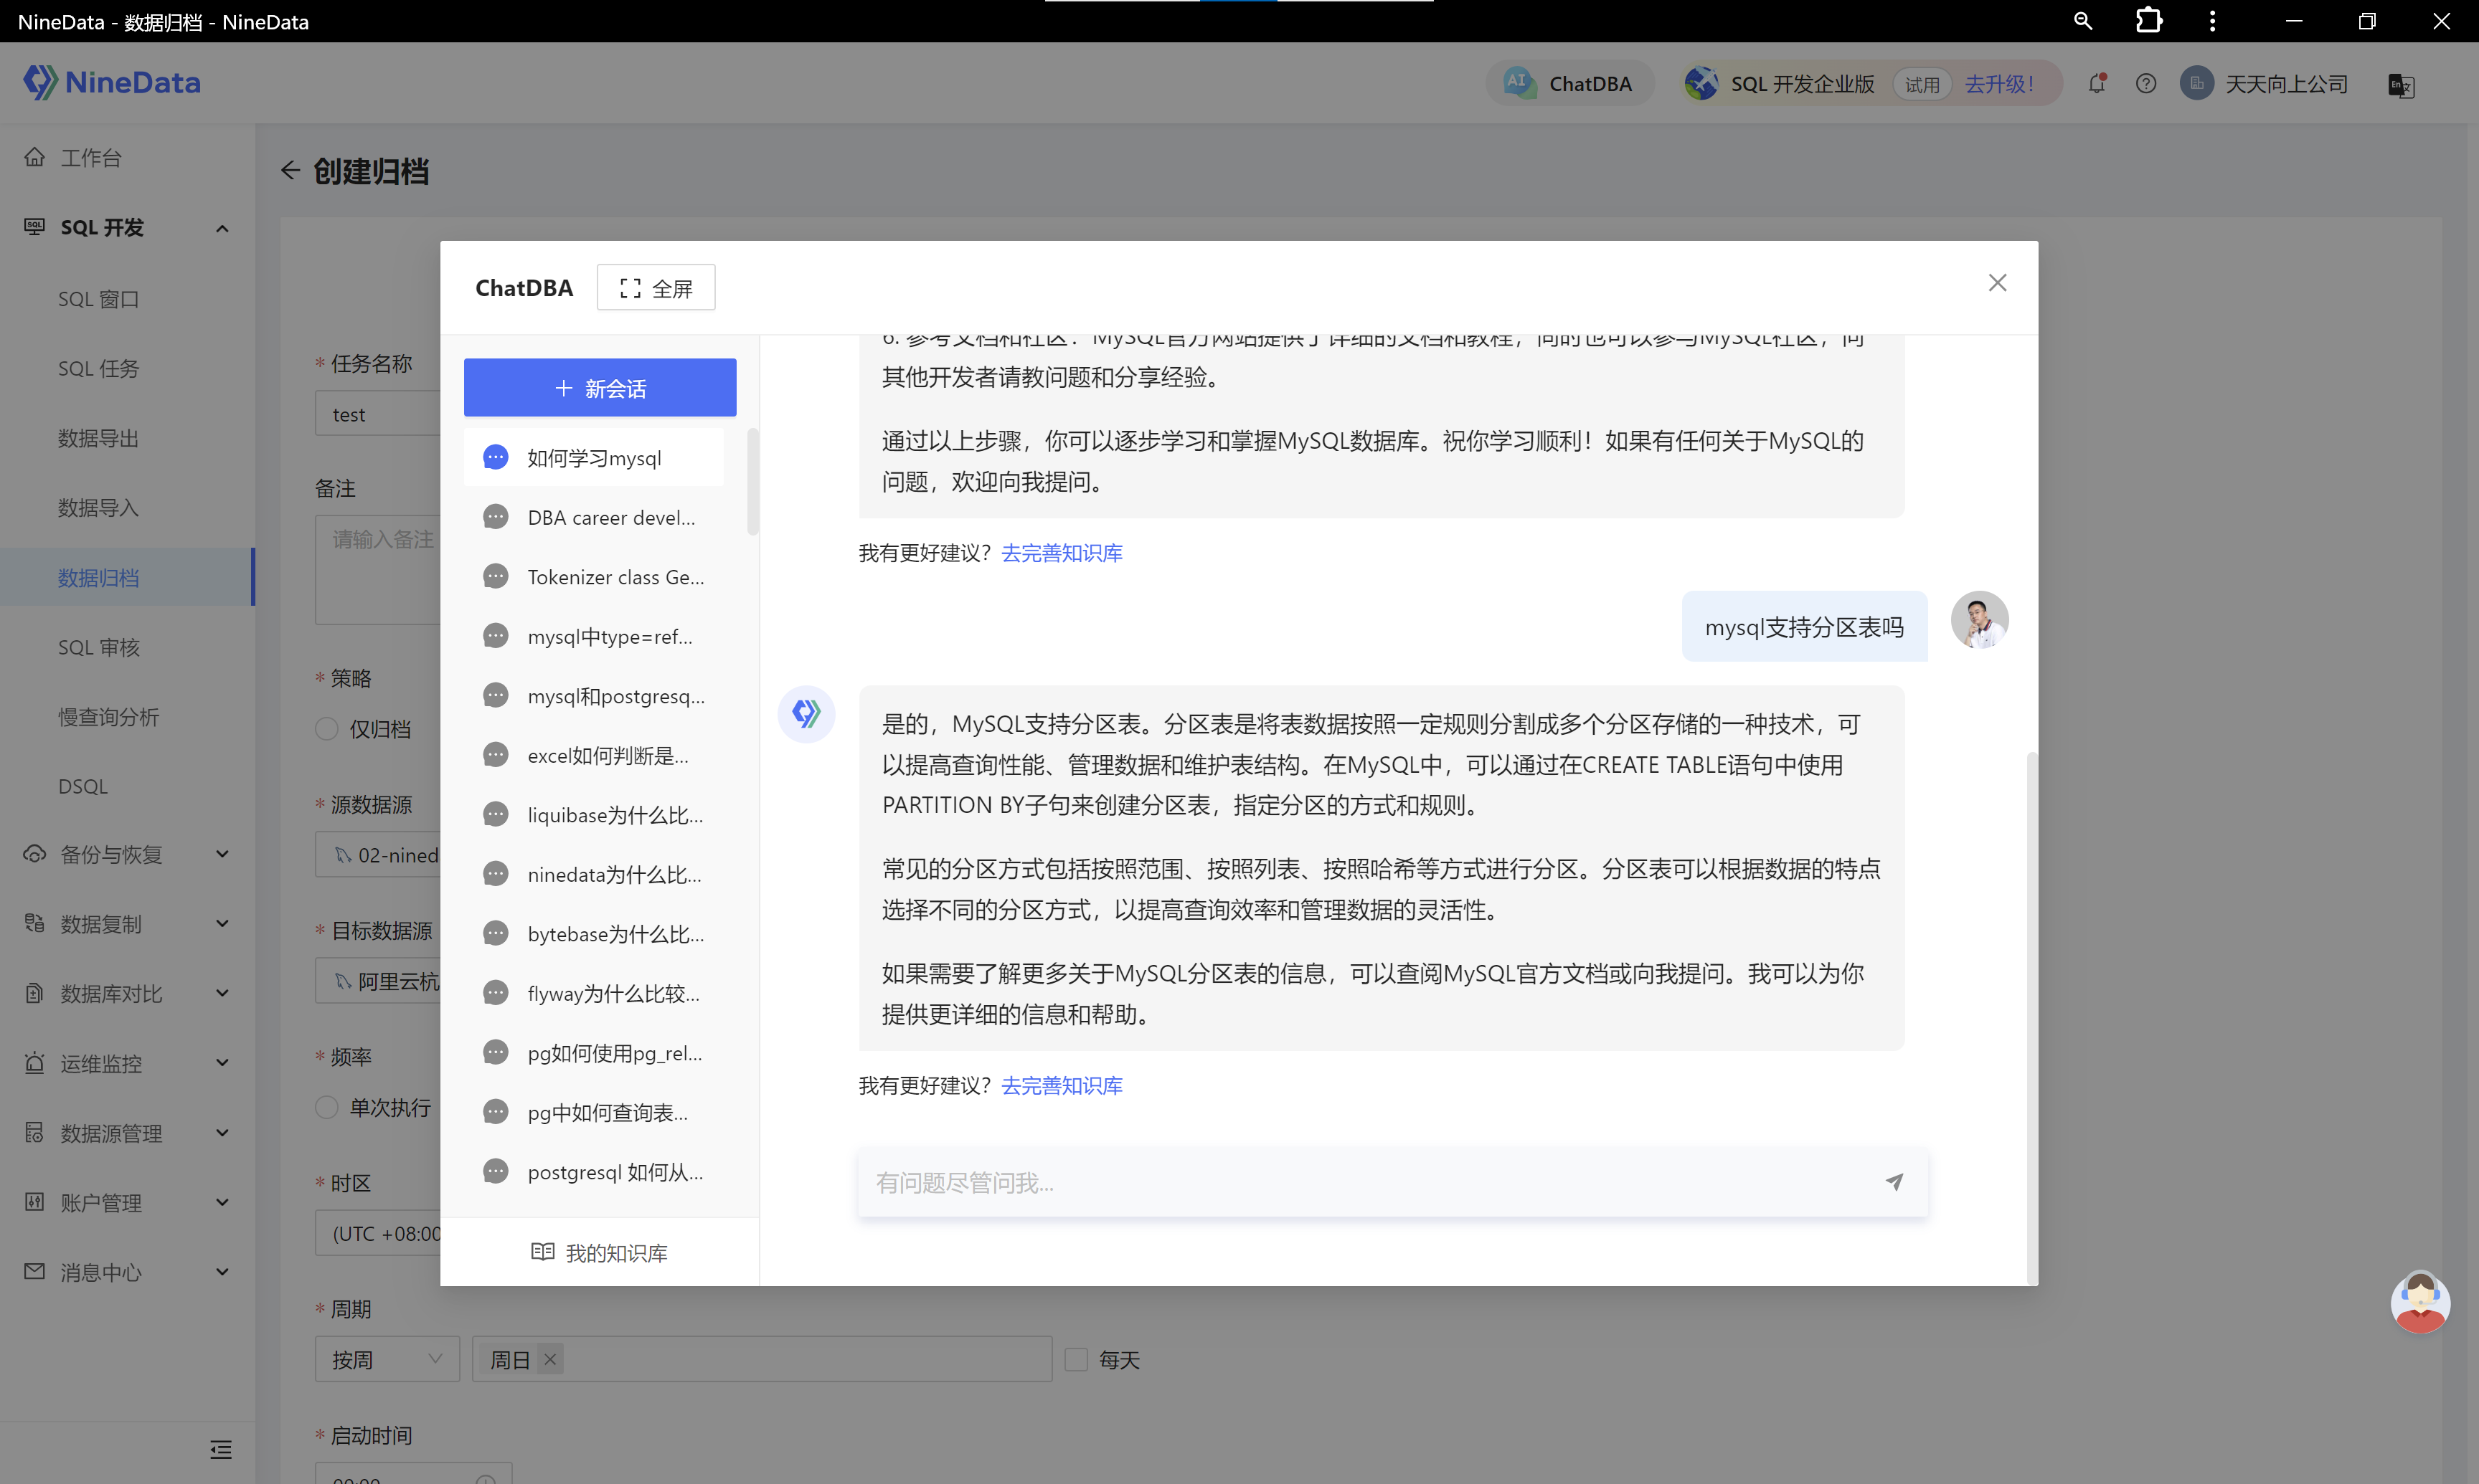The height and width of the screenshot is (1484, 2479).
Task: Click the language translate icon
Action: [2401, 86]
